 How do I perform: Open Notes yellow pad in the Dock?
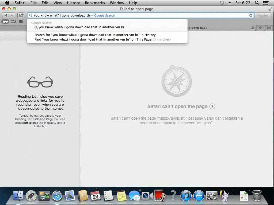[x=121, y=196]
